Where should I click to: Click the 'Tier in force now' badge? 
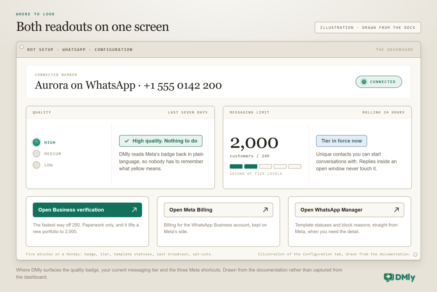[x=341, y=141]
